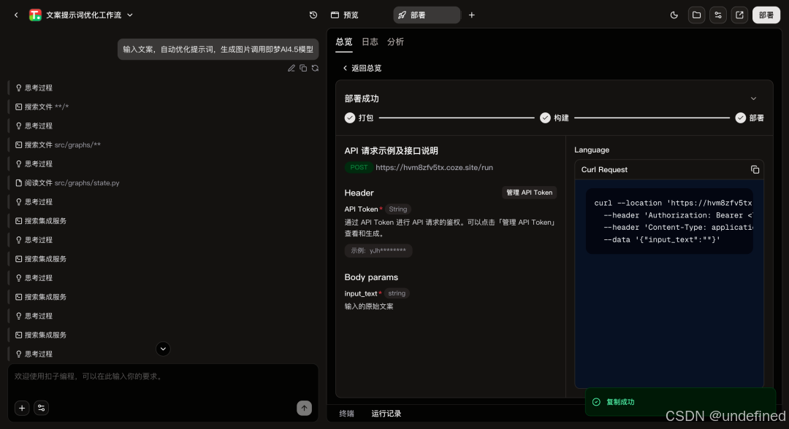Click the 复制成功 toast notification
Screen dimensions: 789x429
click(682, 402)
